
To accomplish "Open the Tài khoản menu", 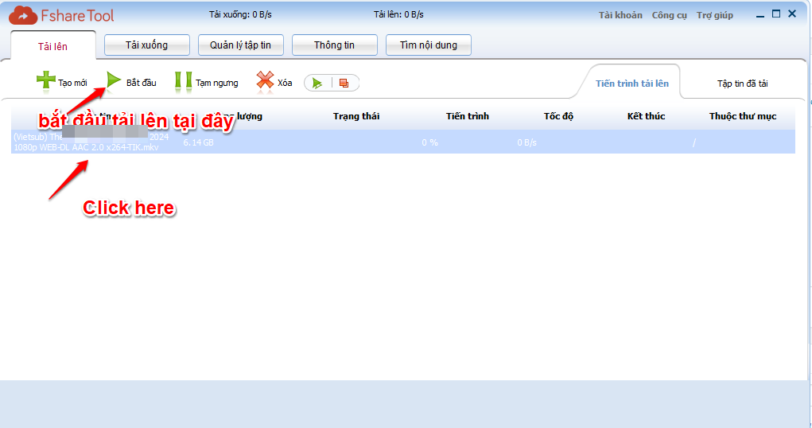I will (x=620, y=15).
